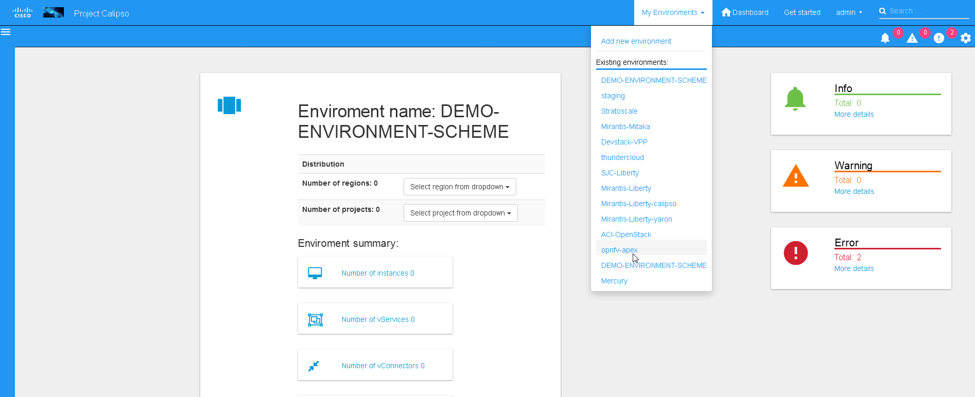Click the warning triangle notifications icon
The width and height of the screenshot is (975, 397).
click(912, 38)
